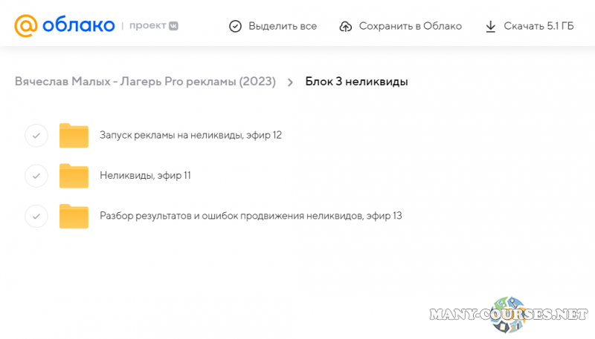Image resolution: width=595 pixels, height=339 pixels.
Task: Tick checkbox beside Неликвиды, эфир 11
Action: click(x=36, y=176)
